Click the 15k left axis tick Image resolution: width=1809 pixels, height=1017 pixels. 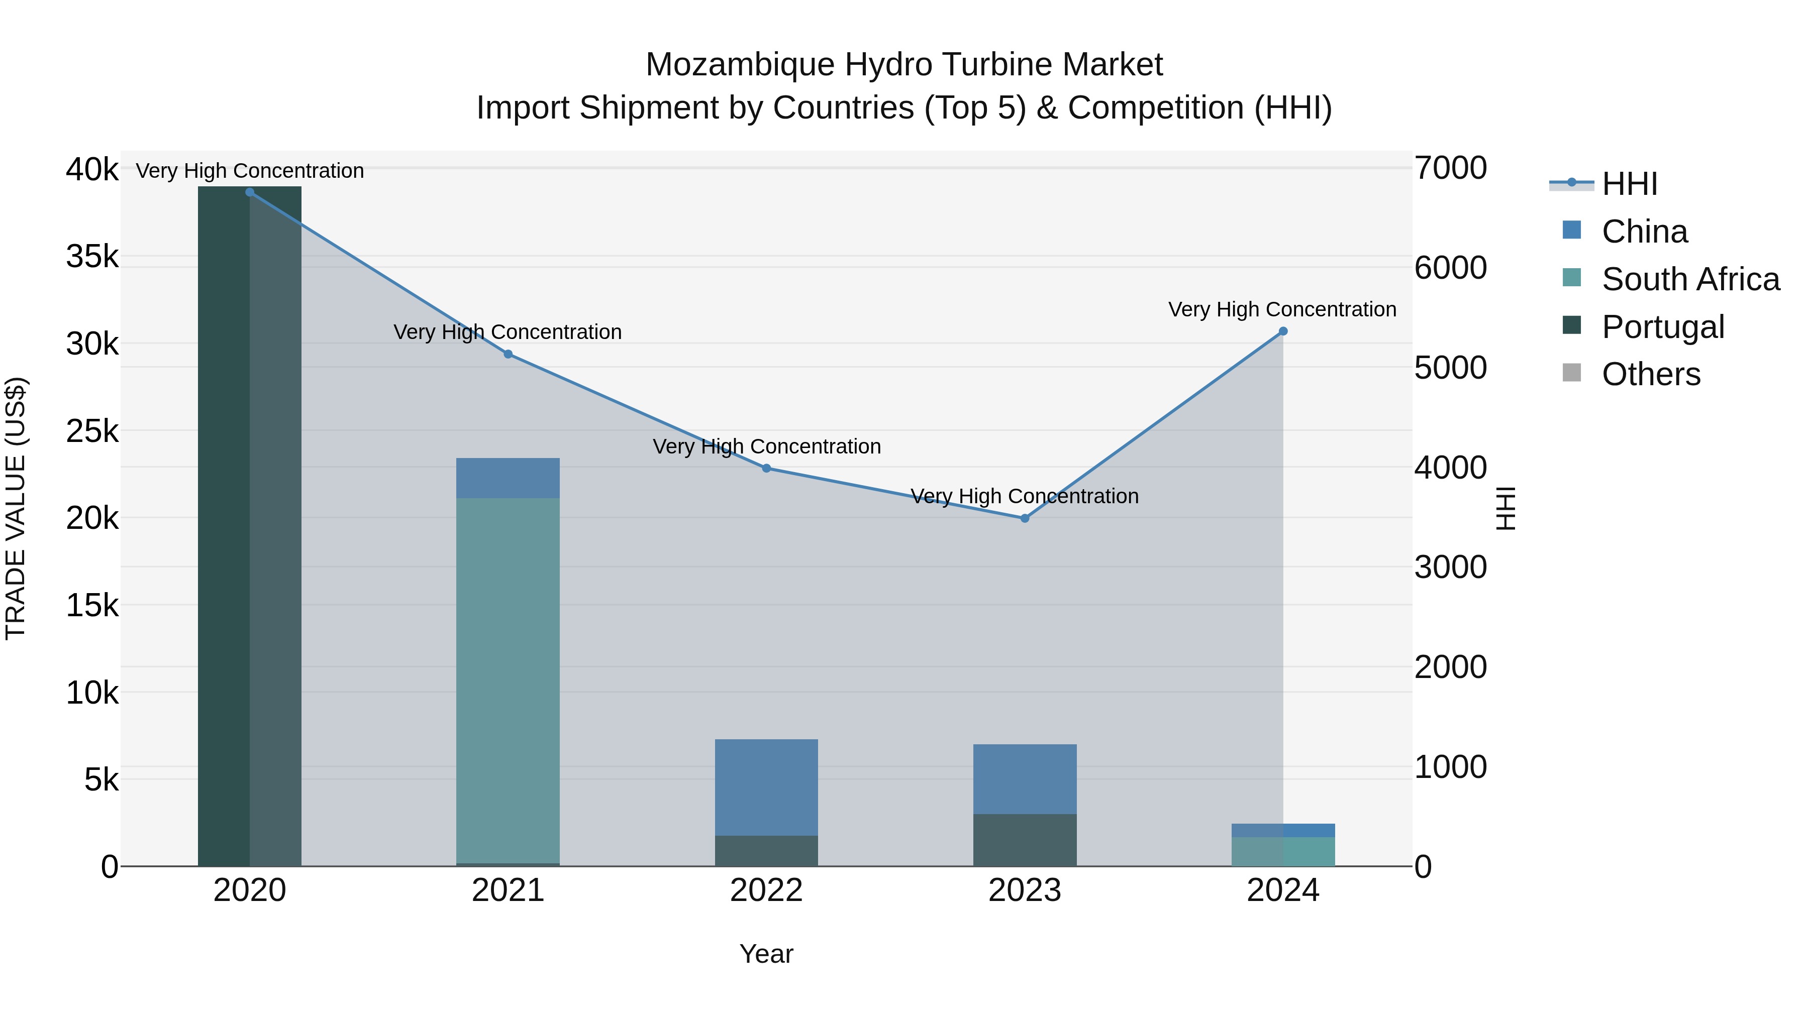pyautogui.click(x=92, y=606)
